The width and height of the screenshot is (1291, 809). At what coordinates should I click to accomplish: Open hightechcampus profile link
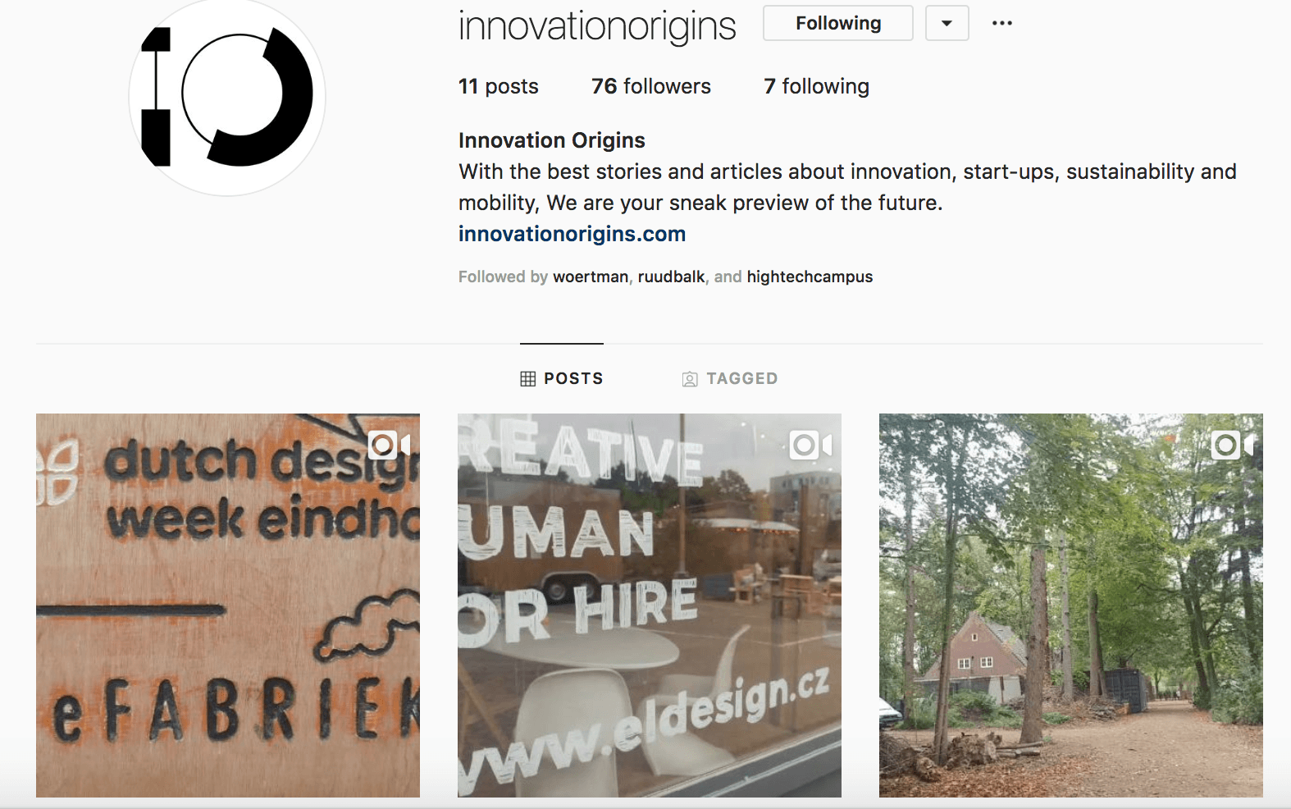tap(810, 277)
